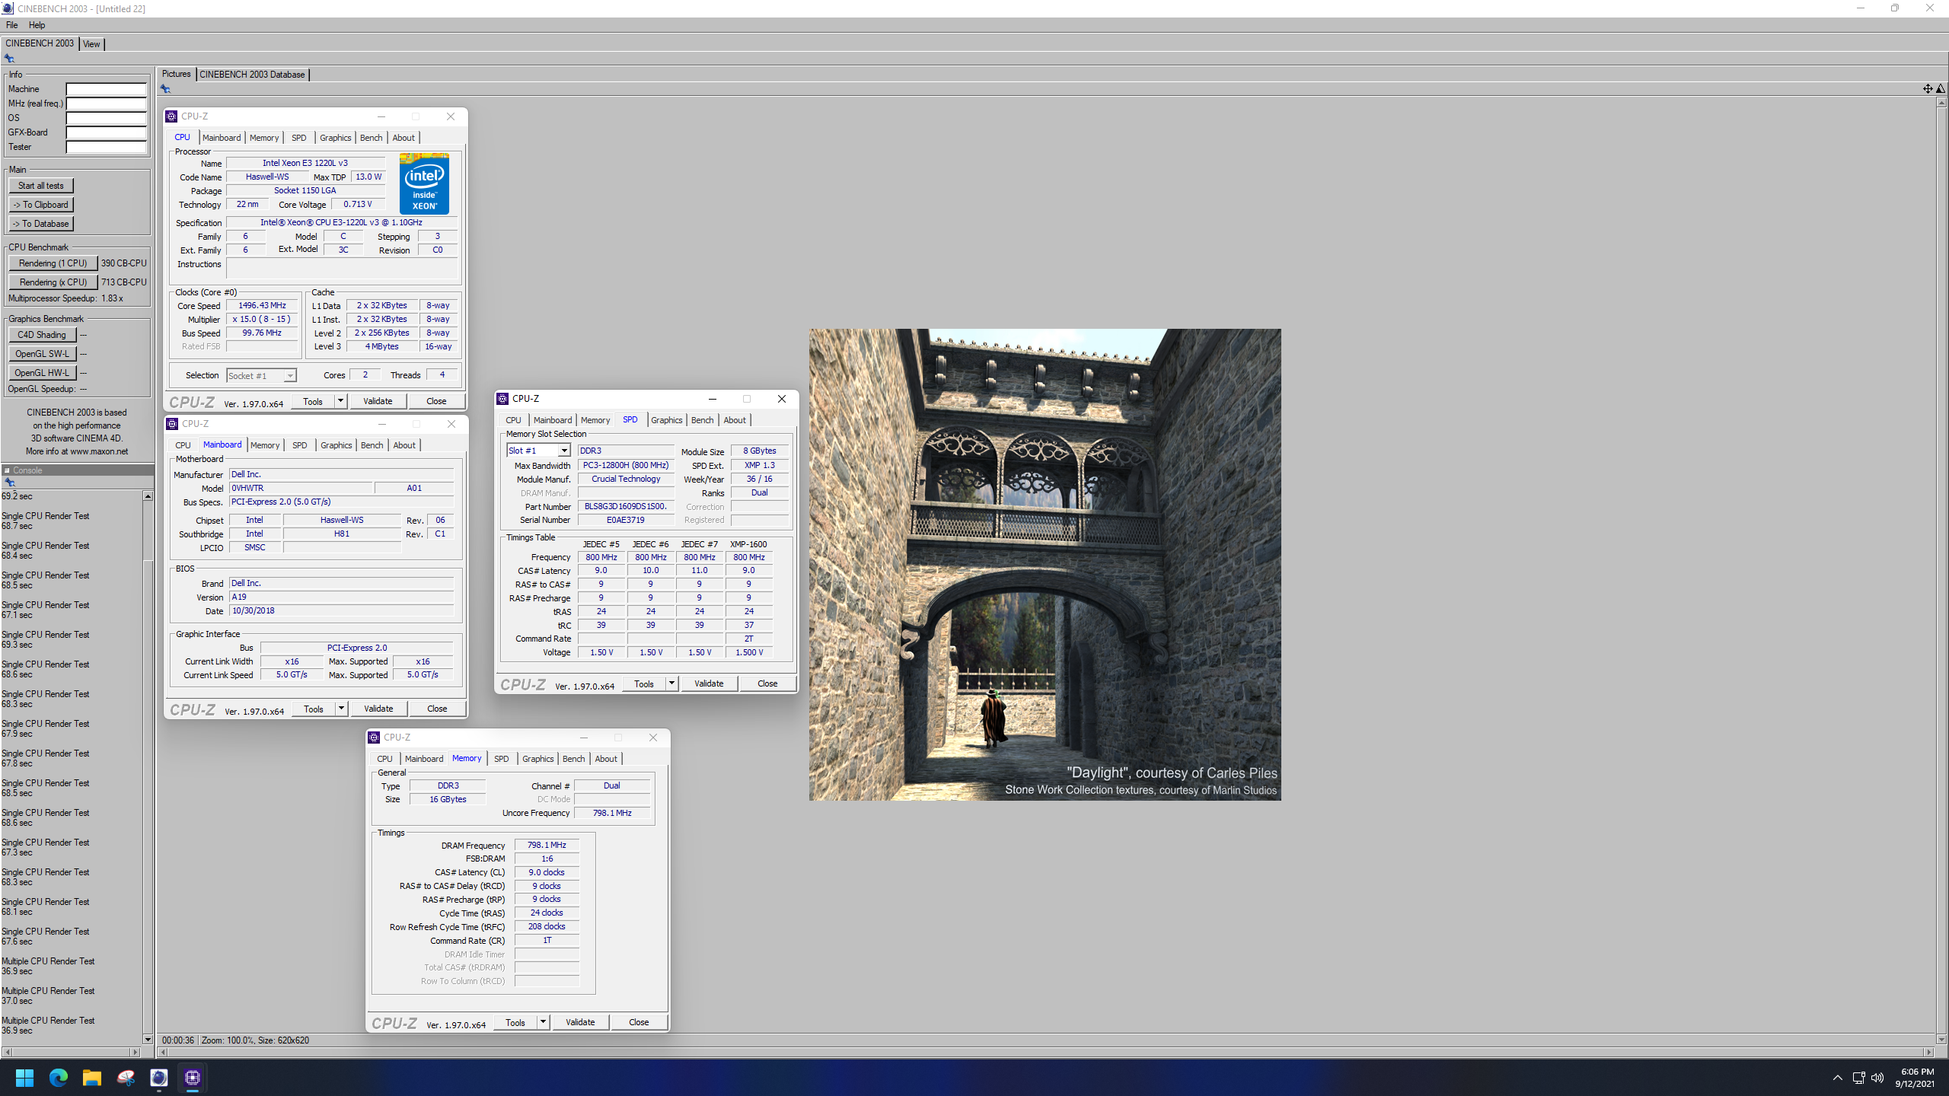Image resolution: width=1949 pixels, height=1096 pixels.
Task: Click the Tester input field
Action: click(106, 147)
